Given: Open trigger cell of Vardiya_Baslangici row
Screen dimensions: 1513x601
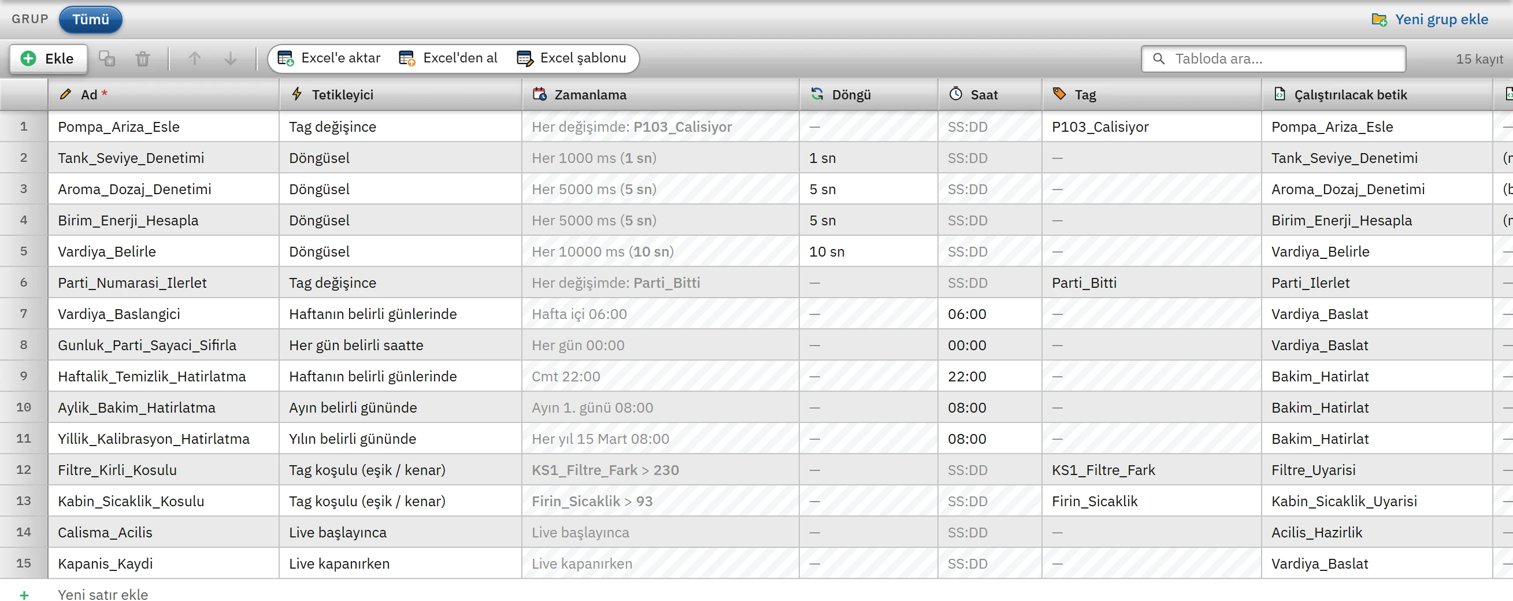Looking at the screenshot, I should pos(400,314).
